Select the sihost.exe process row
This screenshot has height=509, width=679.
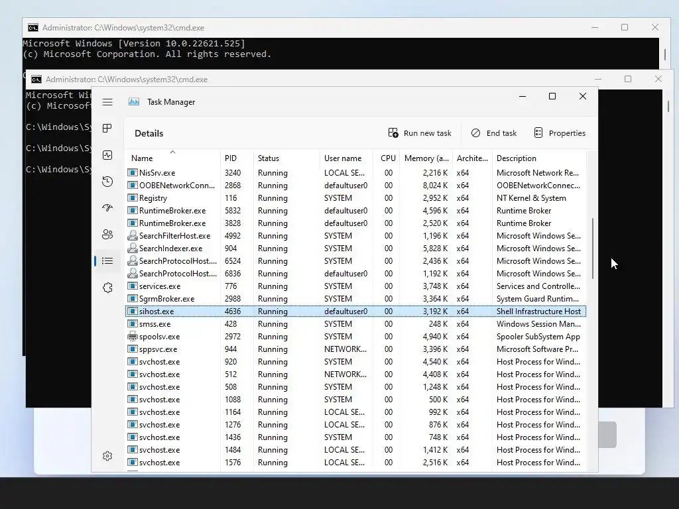point(355,311)
